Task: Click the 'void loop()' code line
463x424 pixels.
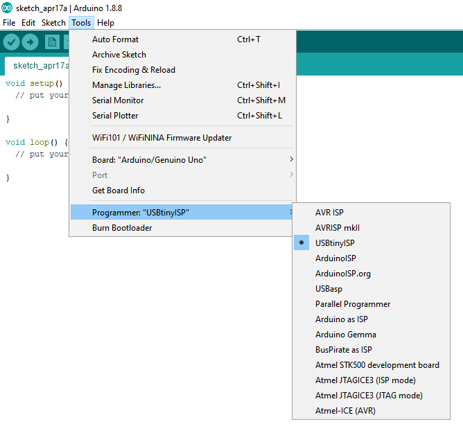Action: [37, 143]
